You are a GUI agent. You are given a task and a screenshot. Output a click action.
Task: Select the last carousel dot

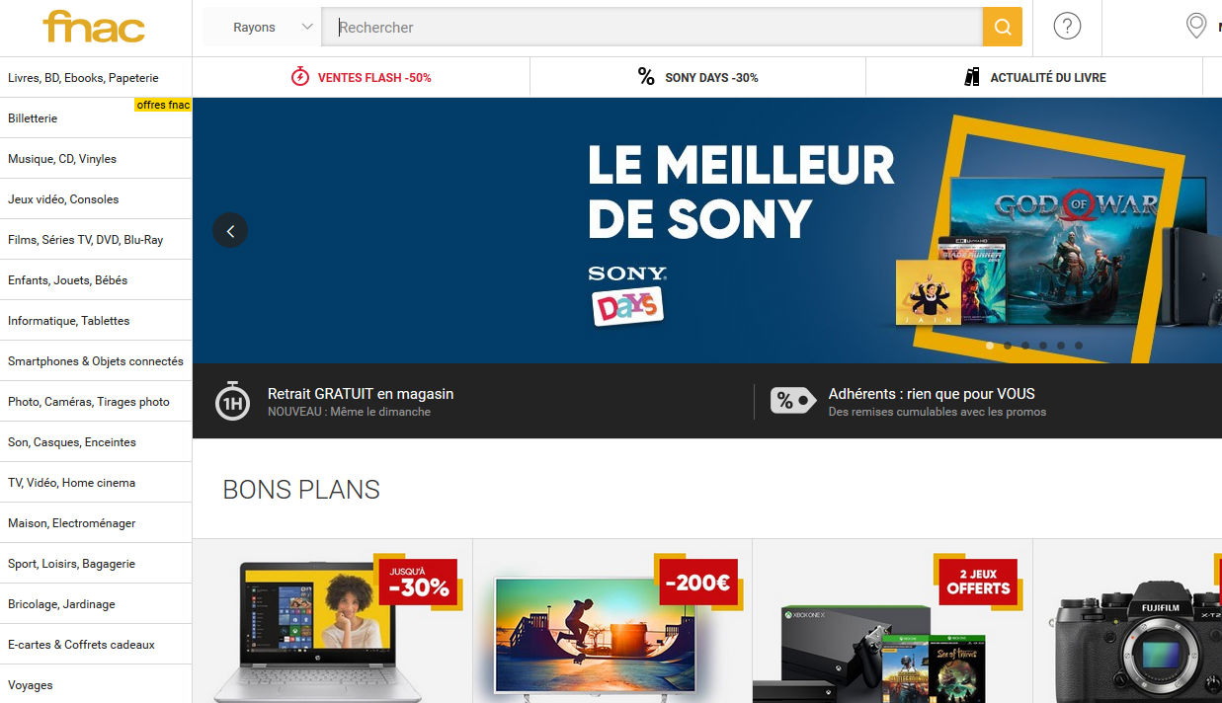coord(1079,346)
